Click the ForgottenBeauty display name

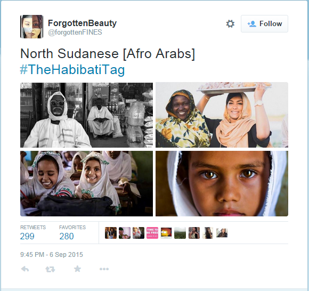pos(82,23)
